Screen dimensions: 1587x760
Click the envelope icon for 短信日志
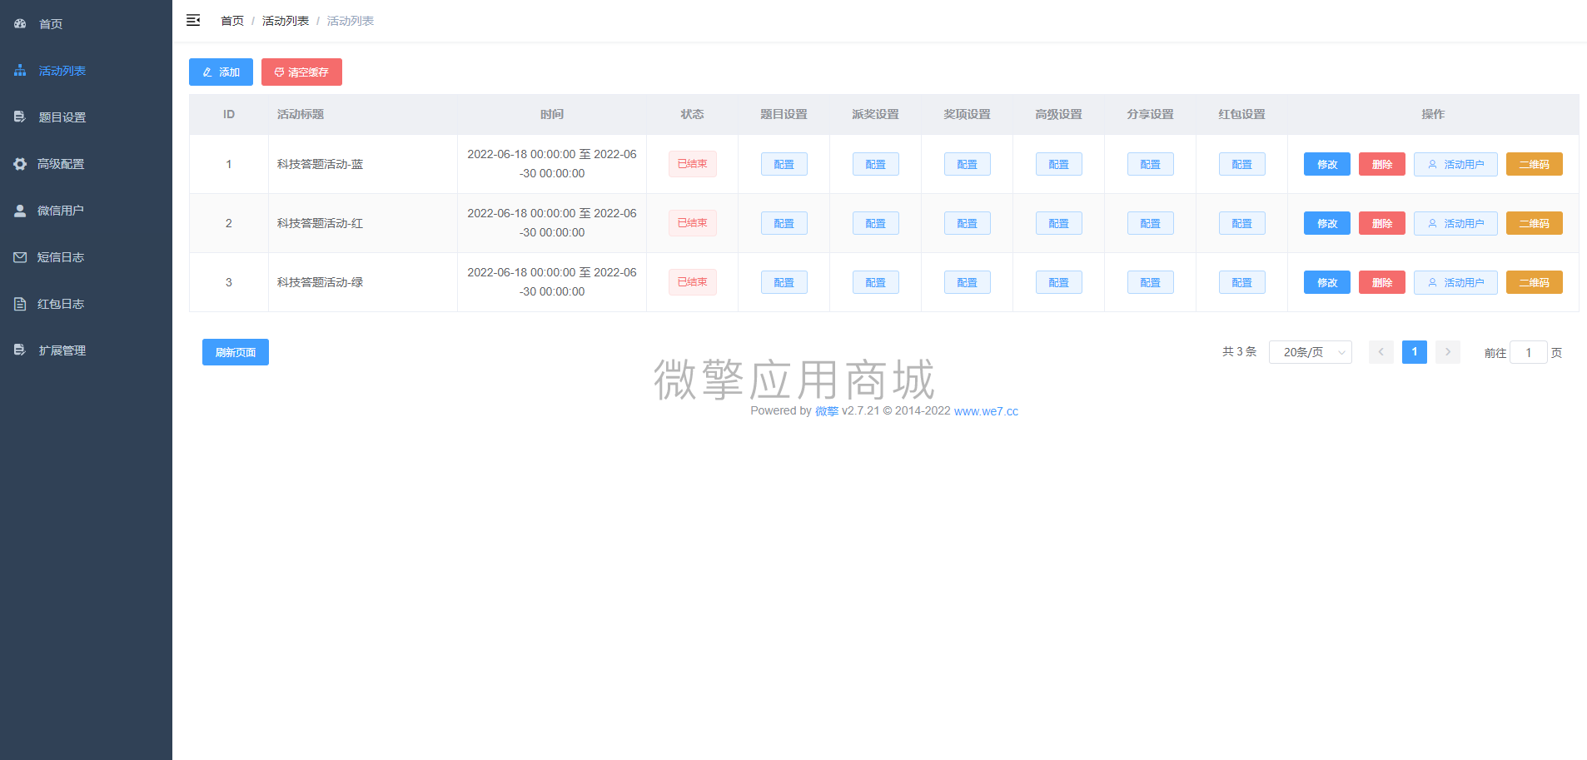pos(20,257)
